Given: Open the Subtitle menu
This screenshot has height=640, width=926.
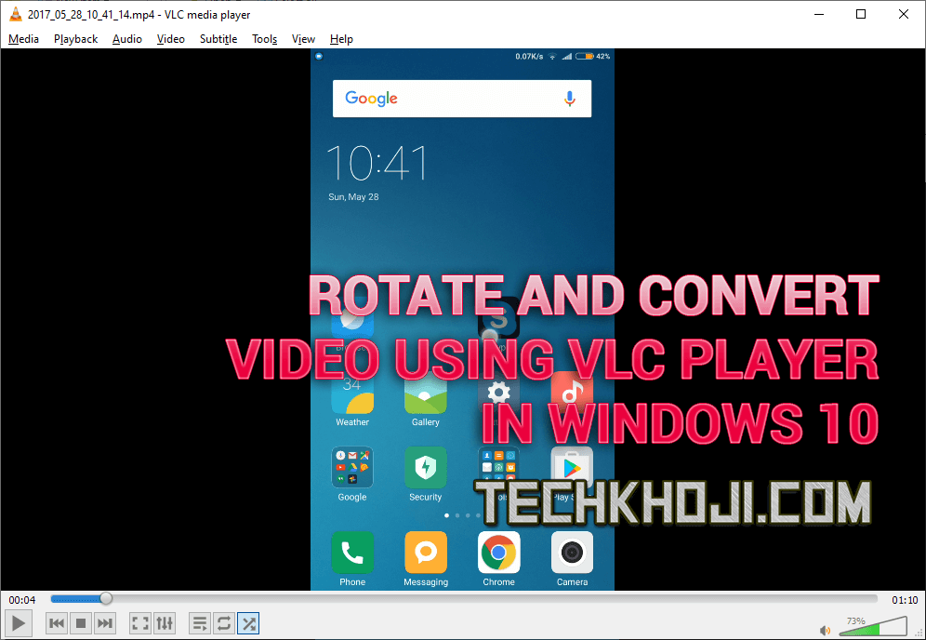Looking at the screenshot, I should [x=218, y=39].
